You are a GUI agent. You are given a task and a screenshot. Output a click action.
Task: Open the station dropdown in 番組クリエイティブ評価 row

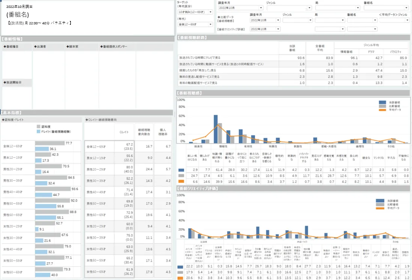point(330,29)
